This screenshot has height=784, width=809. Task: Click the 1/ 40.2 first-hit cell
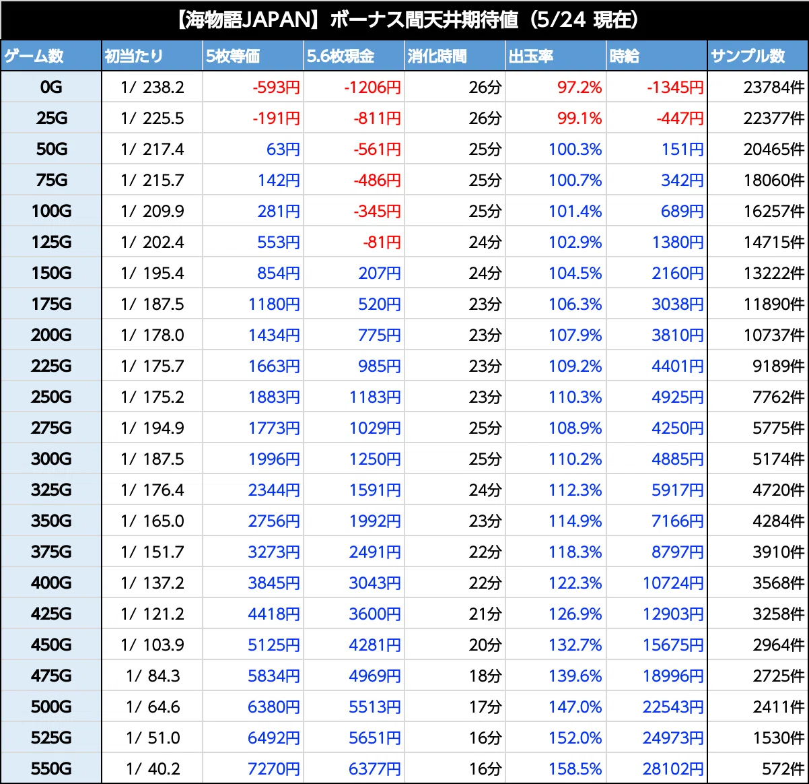tap(153, 769)
